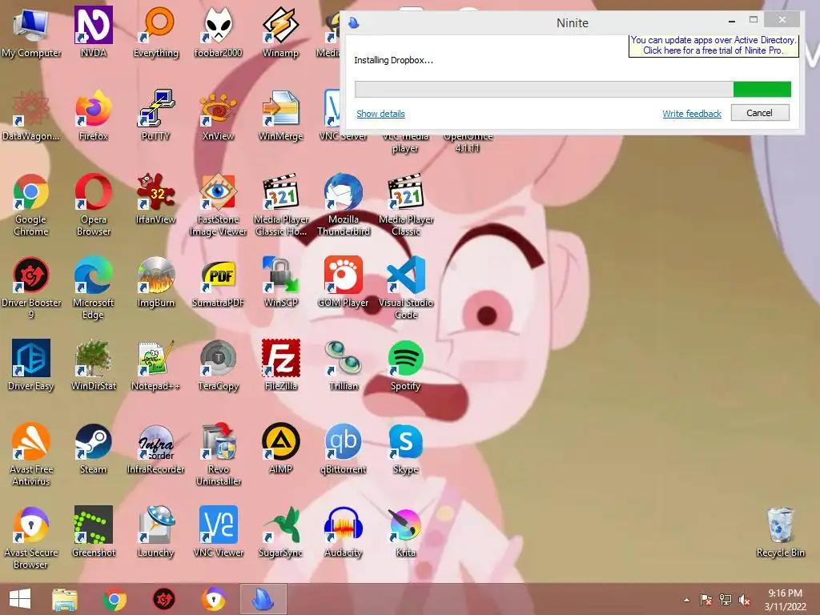This screenshot has height=615, width=820.
Task: Click the Chrome taskbar icon
Action: click(115, 599)
